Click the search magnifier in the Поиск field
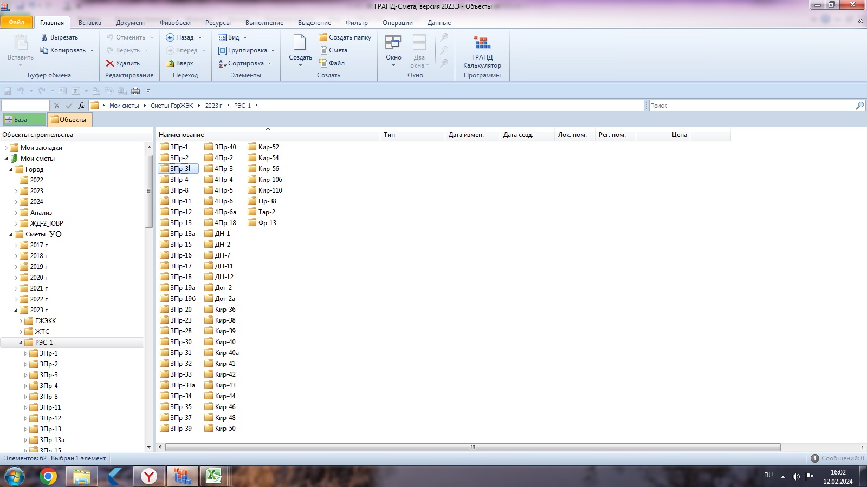This screenshot has width=867, height=487. click(859, 106)
